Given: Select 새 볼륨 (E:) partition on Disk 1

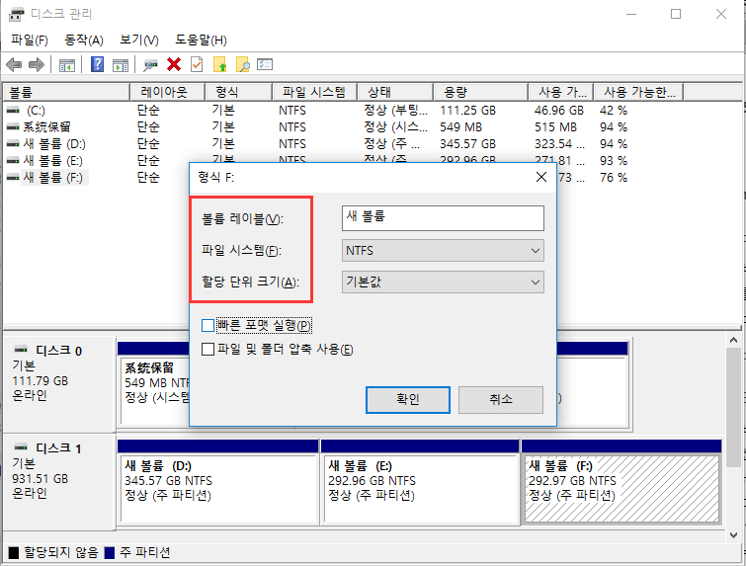Looking at the screenshot, I should click(421, 488).
